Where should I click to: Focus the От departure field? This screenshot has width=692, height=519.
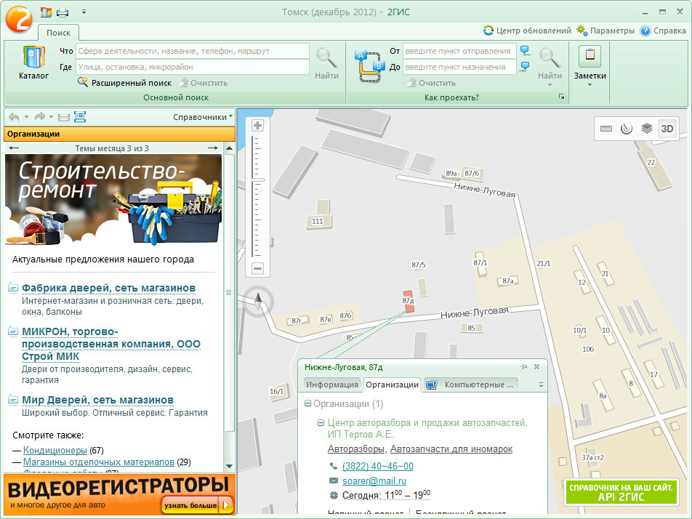tap(459, 51)
